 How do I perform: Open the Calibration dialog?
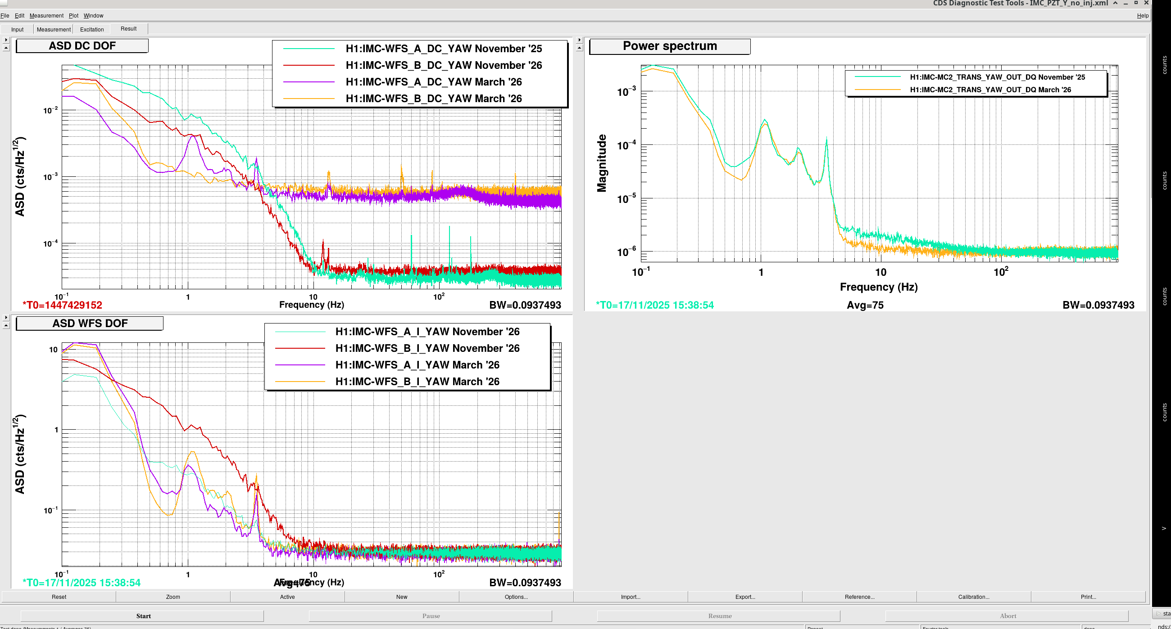click(x=974, y=597)
